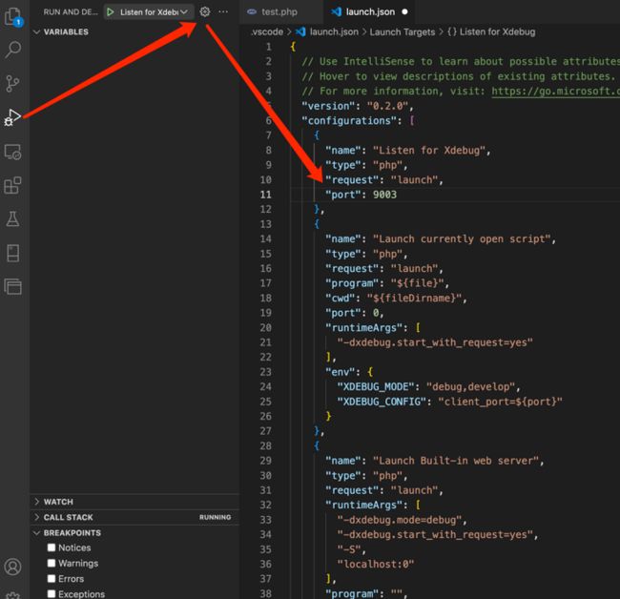Viewport: 620px width, 599px height.
Task: Click the unsaved dot on launch.json tab
Action: pos(404,11)
